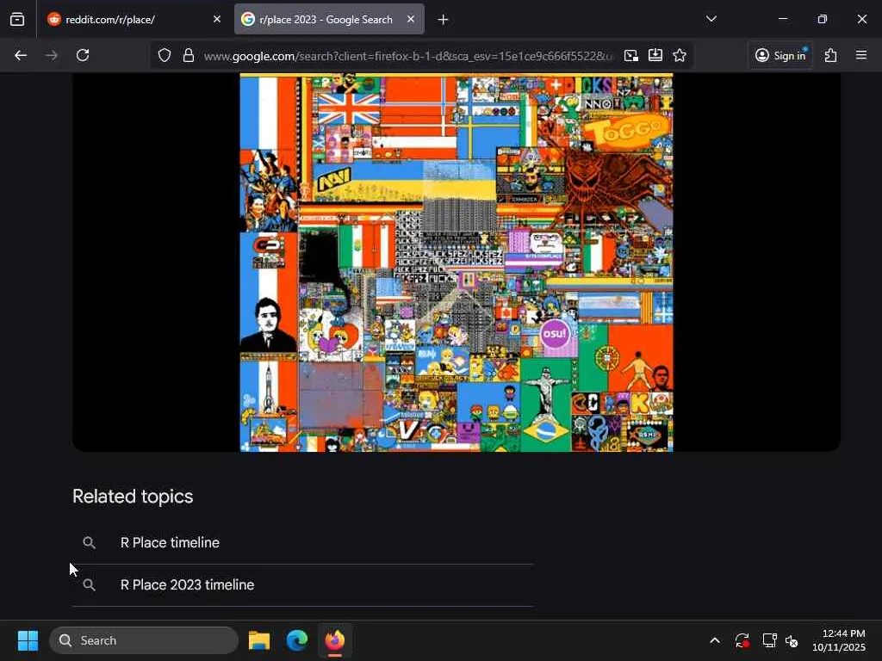Search related topic R Place timeline
This screenshot has height=661, width=882.
[x=170, y=542]
